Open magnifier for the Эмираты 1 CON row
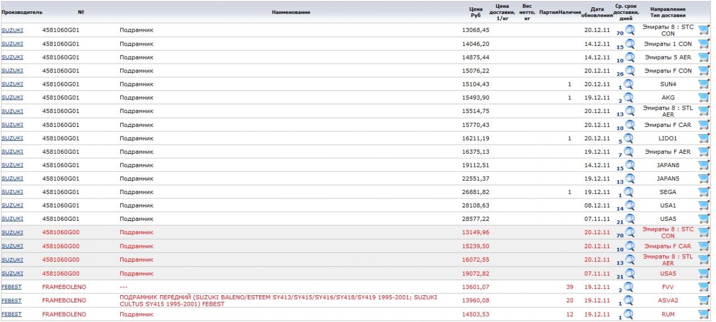 tap(630, 44)
